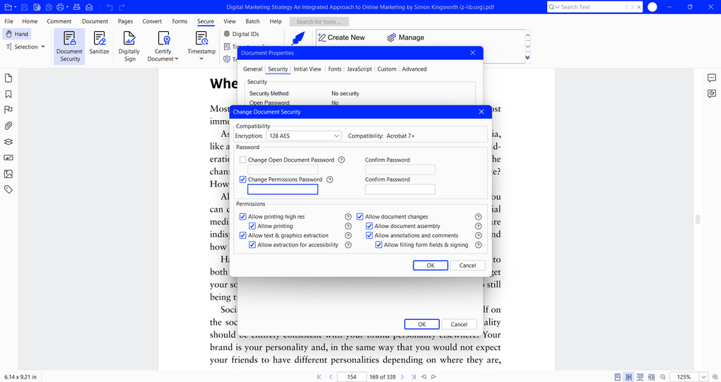Jump to the last page
721x382 pixels.
[x=414, y=377]
